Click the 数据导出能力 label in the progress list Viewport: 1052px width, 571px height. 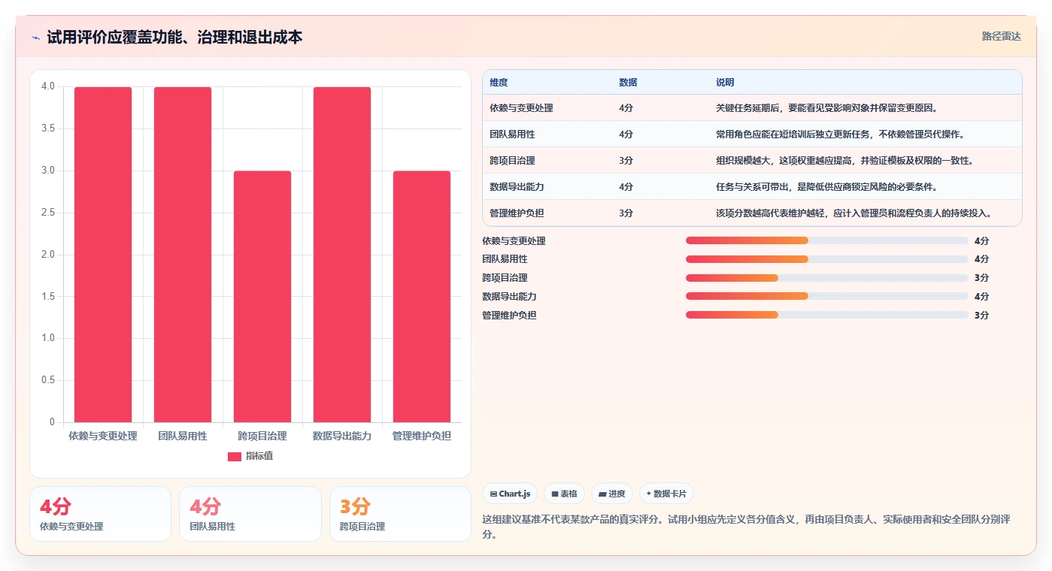[509, 297]
